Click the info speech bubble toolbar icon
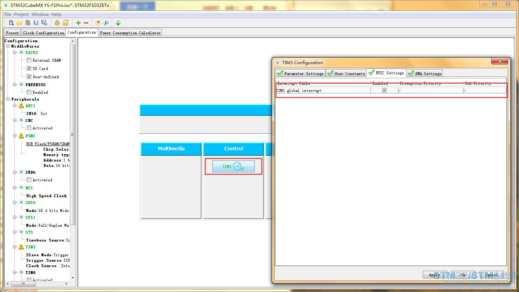 [106, 23]
